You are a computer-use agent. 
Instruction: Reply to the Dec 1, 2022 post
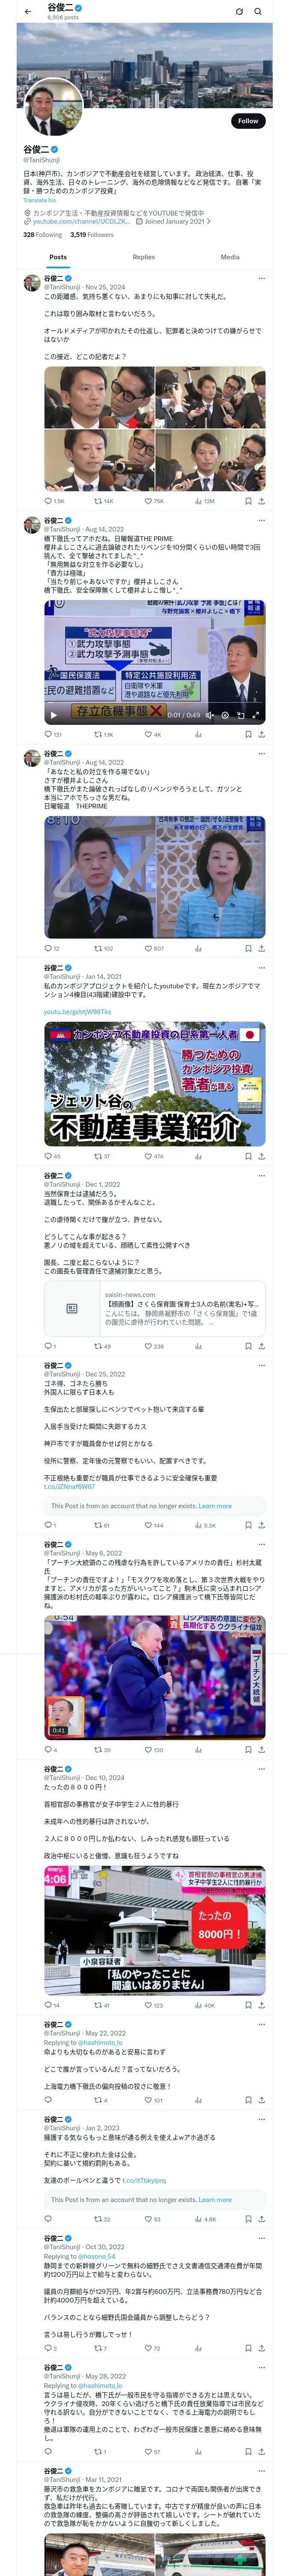(48, 1346)
